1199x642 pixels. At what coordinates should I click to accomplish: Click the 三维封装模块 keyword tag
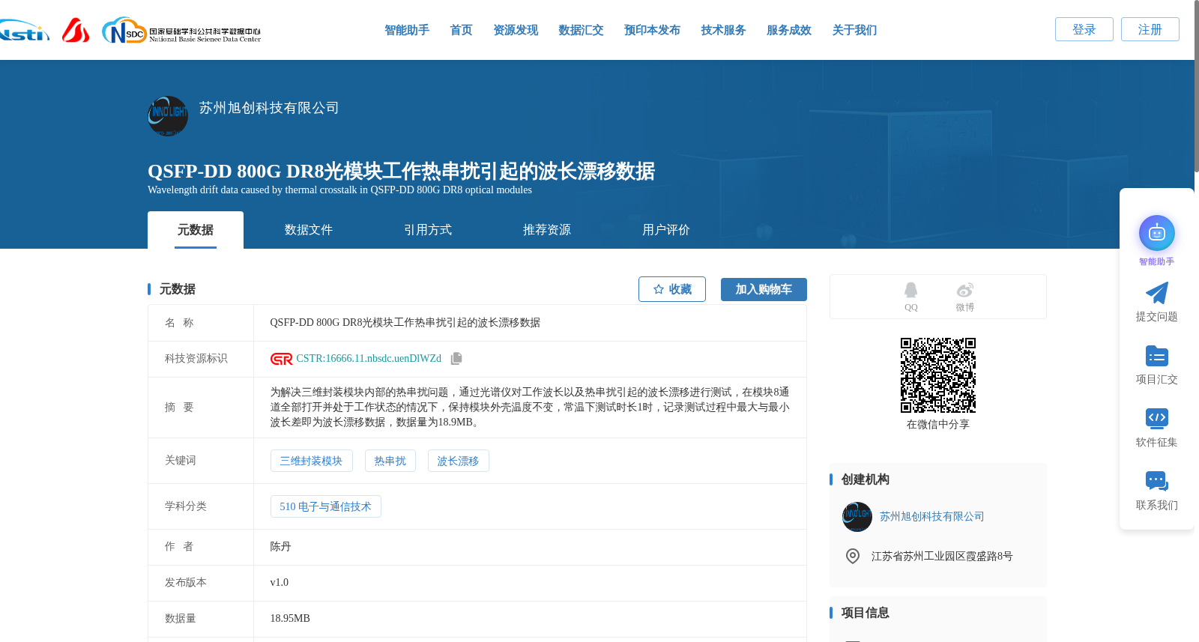pyautogui.click(x=311, y=461)
